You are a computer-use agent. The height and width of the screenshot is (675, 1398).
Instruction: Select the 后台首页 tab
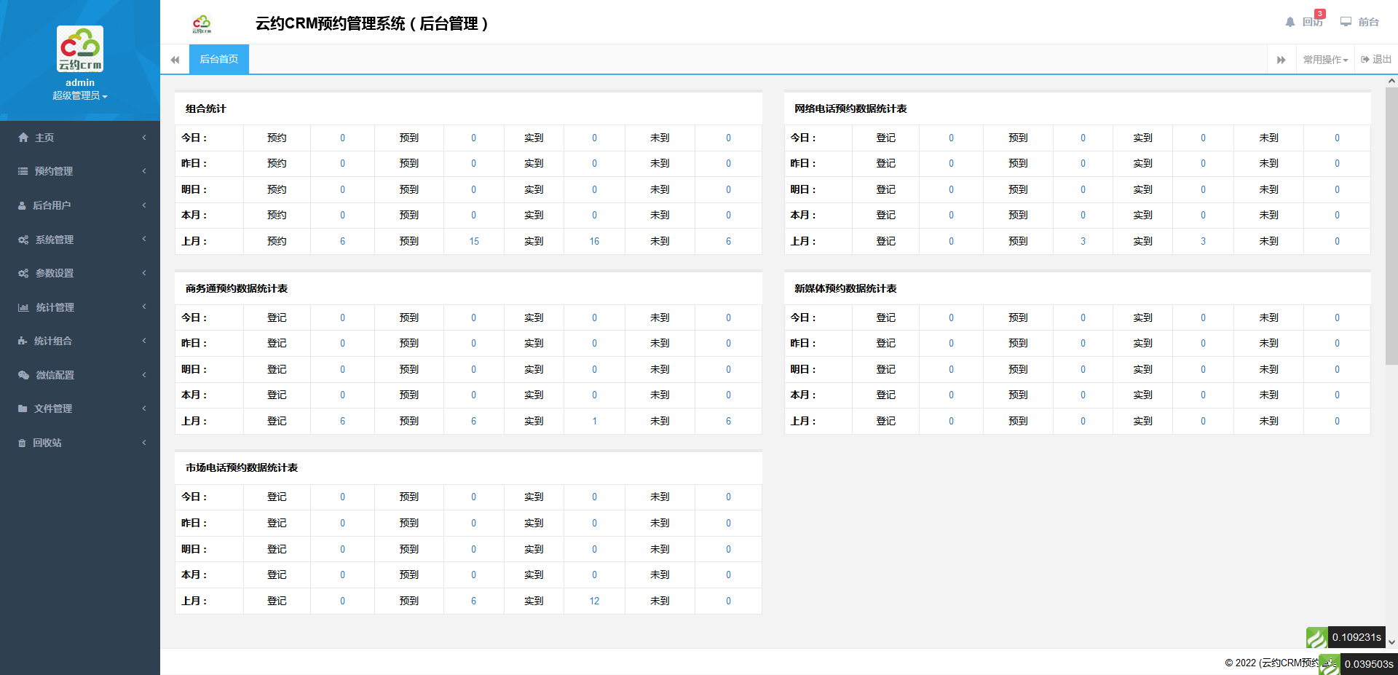click(218, 59)
